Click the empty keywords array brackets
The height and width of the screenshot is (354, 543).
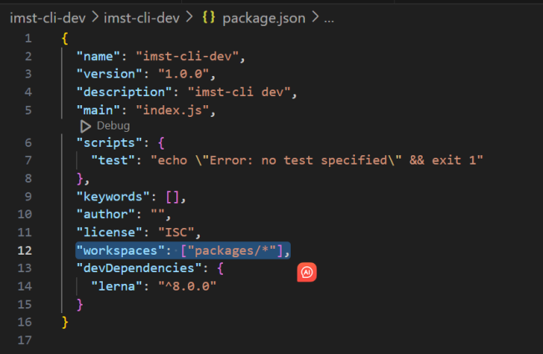point(172,197)
